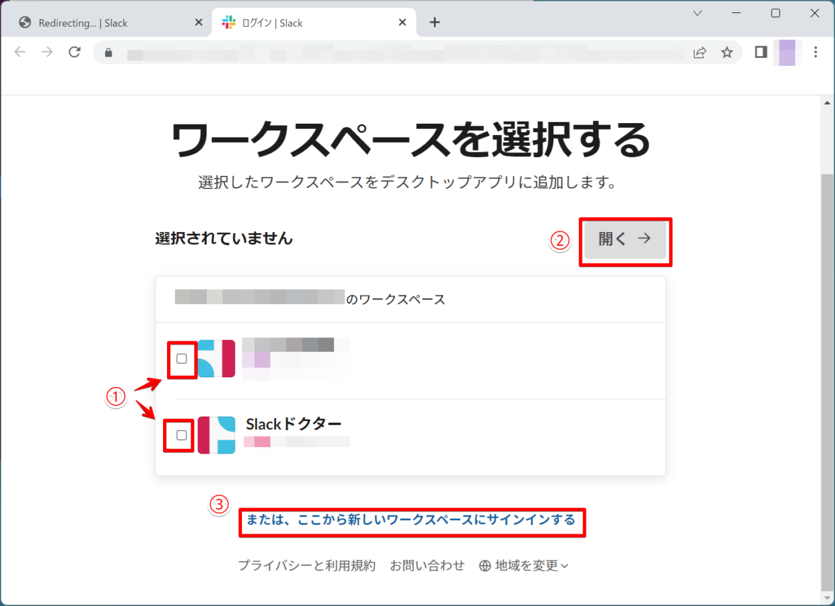Reload the page with the refresh icon
The height and width of the screenshot is (606, 835).
pos(74,52)
